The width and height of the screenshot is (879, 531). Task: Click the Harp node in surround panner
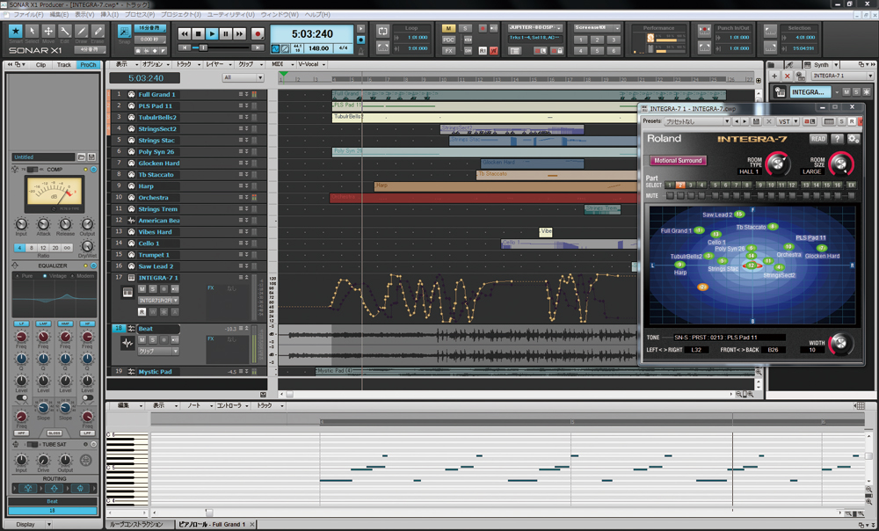point(679,265)
